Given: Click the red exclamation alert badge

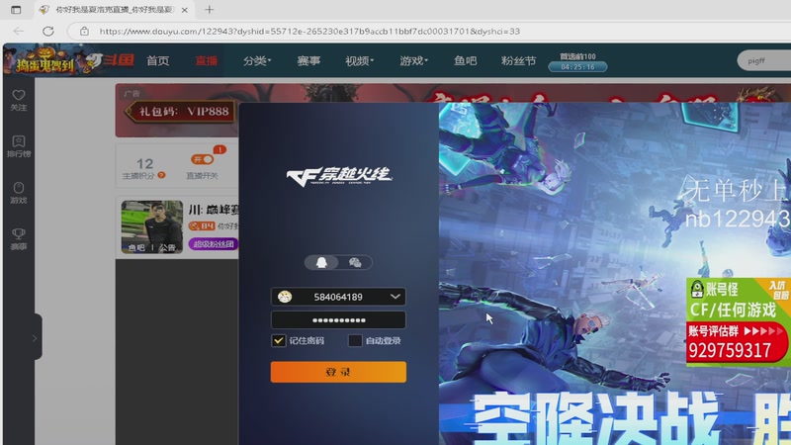Looking at the screenshot, I should (x=220, y=149).
